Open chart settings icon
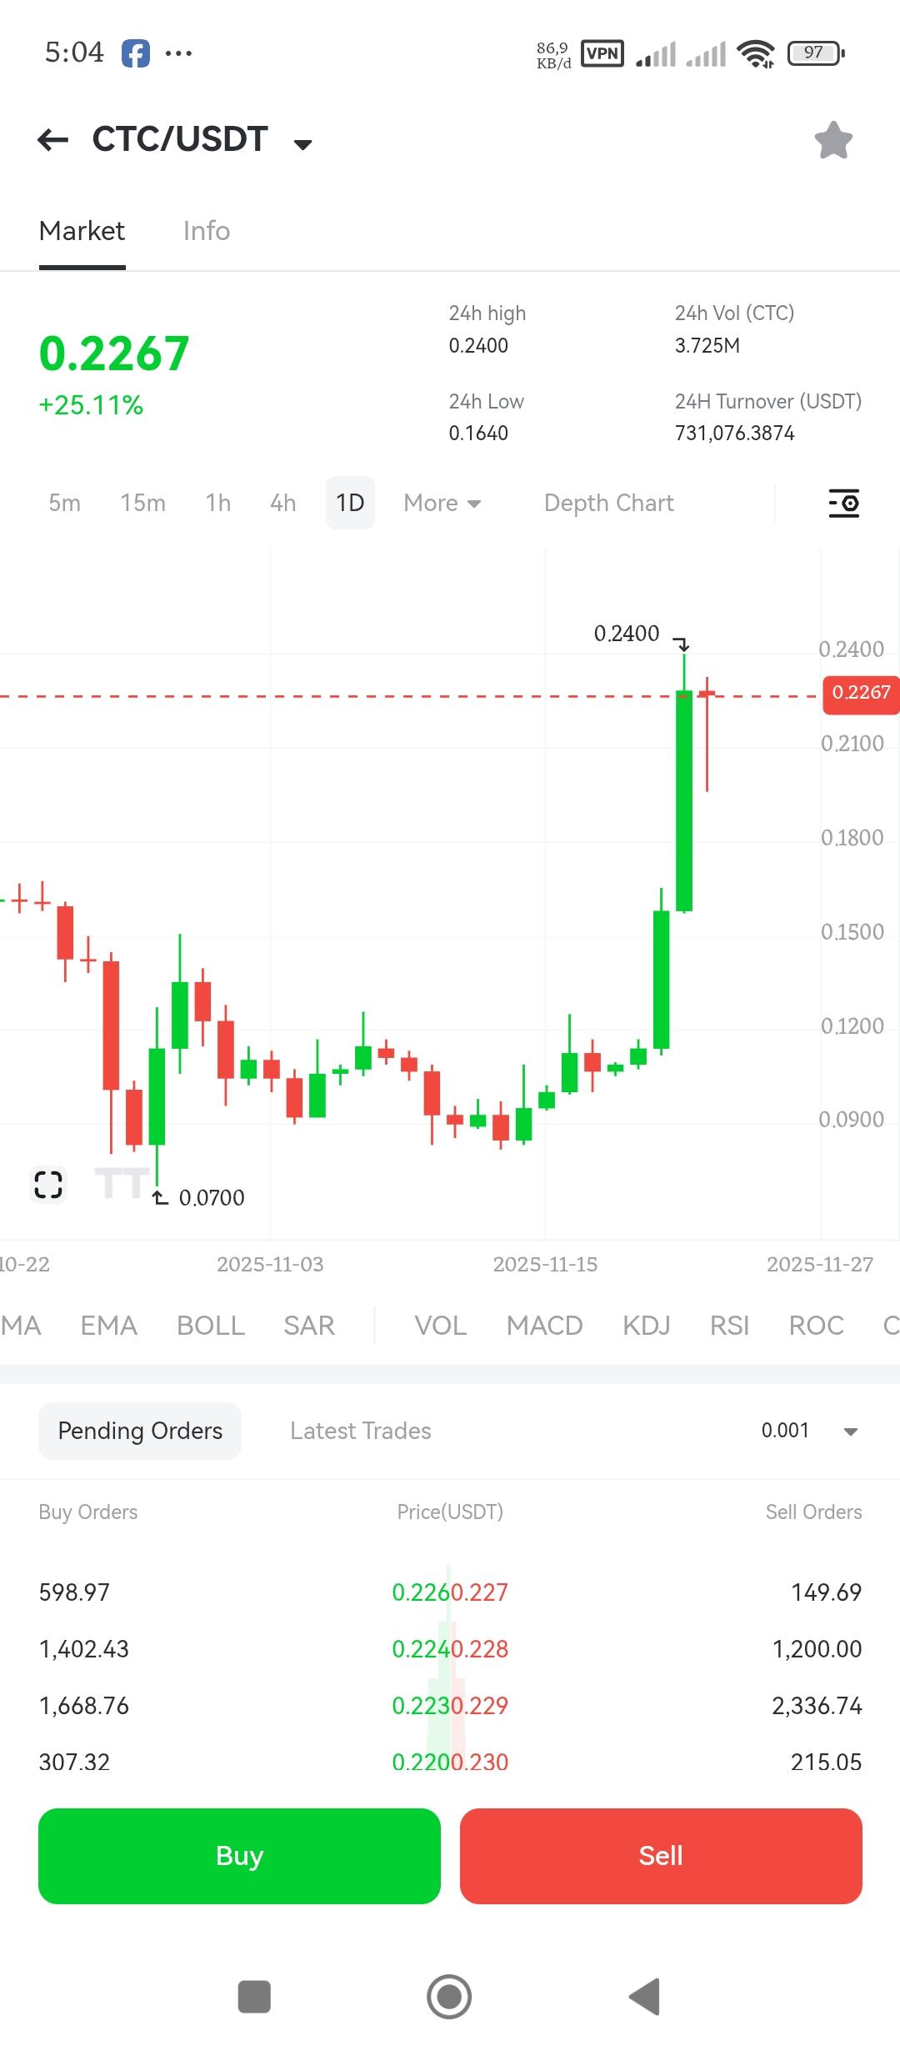900x2051 pixels. 844,503
